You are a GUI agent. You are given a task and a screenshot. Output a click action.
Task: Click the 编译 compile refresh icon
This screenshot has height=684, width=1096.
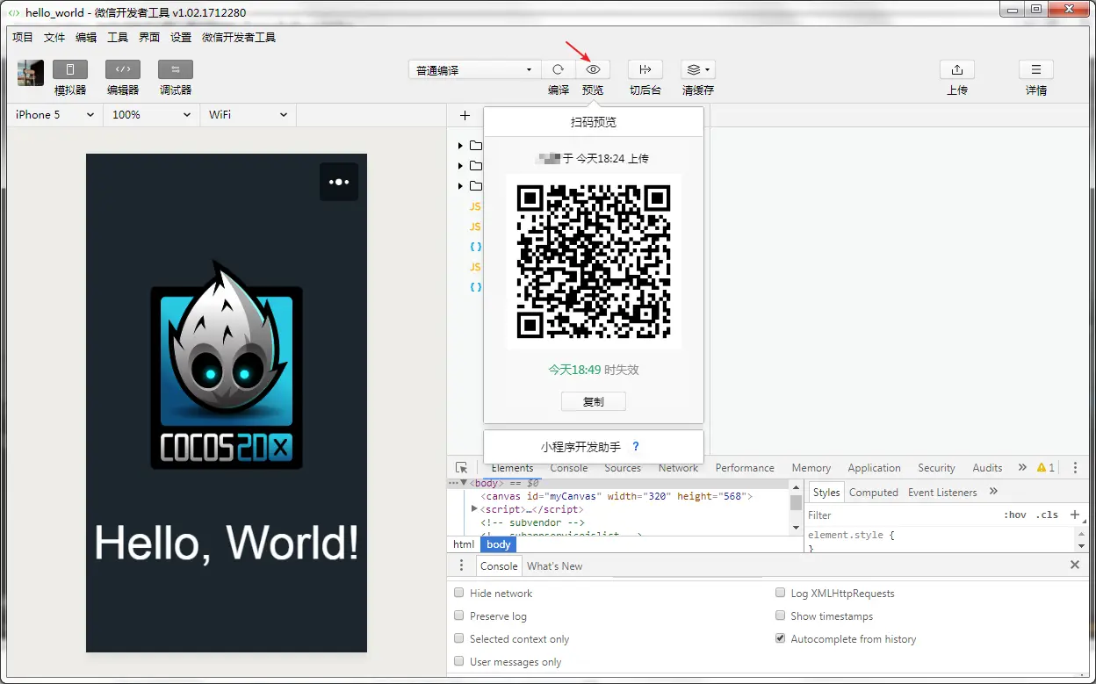(x=558, y=70)
